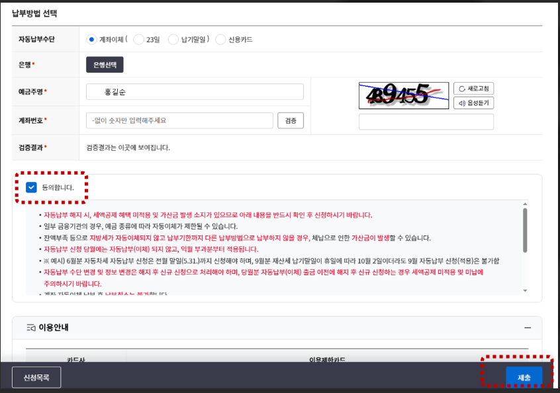Open the 신청목록 application list
Image resolution: width=560 pixels, height=393 pixels.
36,377
